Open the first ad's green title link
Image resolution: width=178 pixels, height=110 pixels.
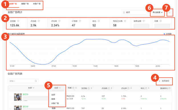pos(25,94)
